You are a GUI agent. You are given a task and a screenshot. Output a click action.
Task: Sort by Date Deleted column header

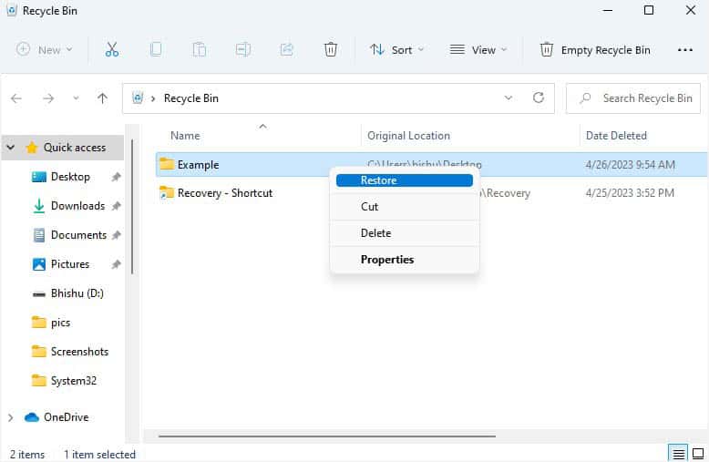point(616,136)
